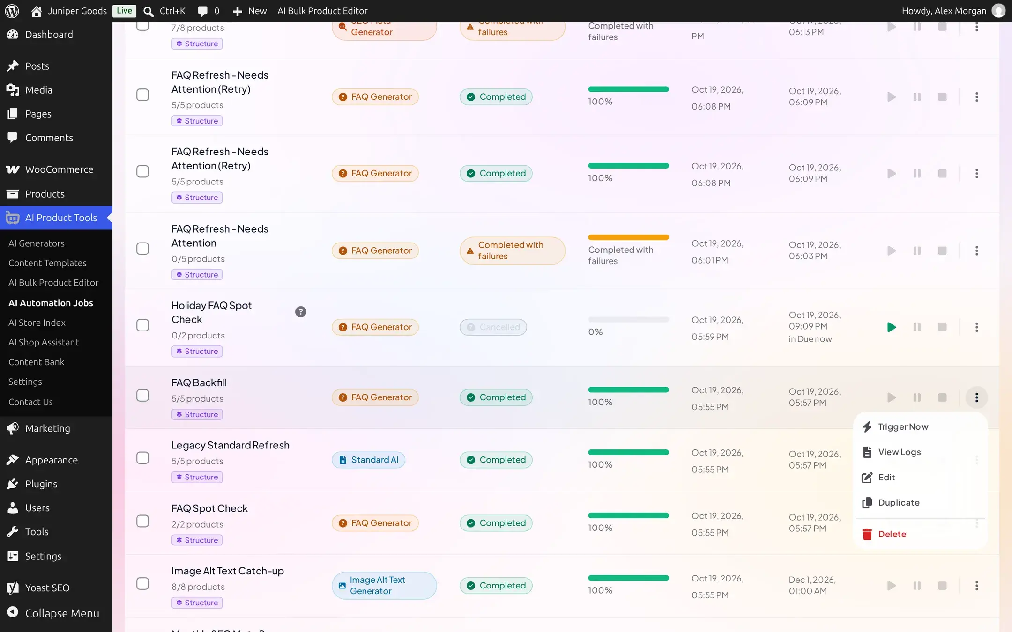Viewport: 1012px width, 632px height.
Task: Tick the Image Alt Text Catch-up checkbox
Action: click(142, 584)
